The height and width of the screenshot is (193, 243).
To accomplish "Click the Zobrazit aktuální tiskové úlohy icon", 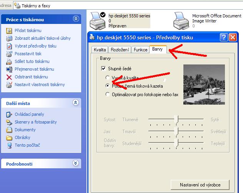I will click(x=9, y=38).
